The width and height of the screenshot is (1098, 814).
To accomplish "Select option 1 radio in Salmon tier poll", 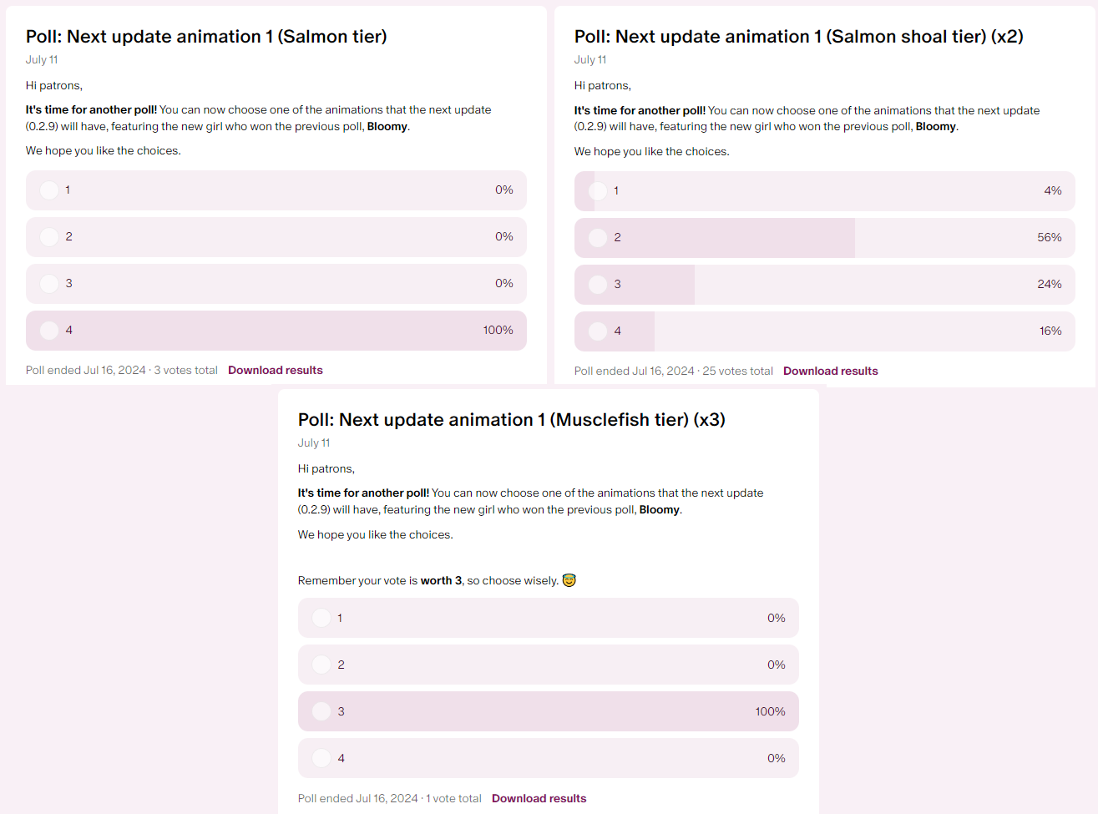I will click(49, 190).
